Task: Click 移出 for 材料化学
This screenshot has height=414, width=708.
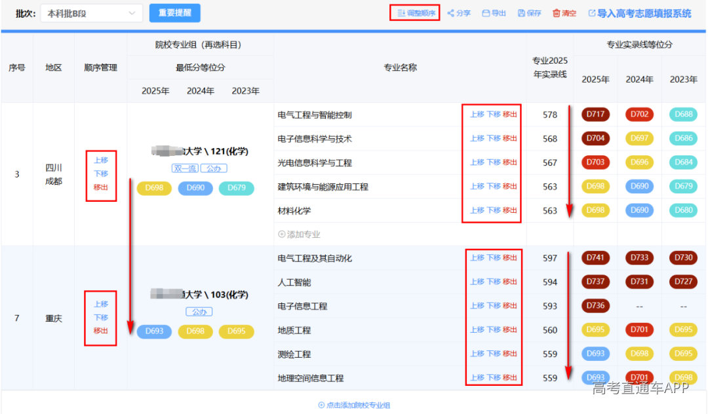Action: (x=510, y=210)
